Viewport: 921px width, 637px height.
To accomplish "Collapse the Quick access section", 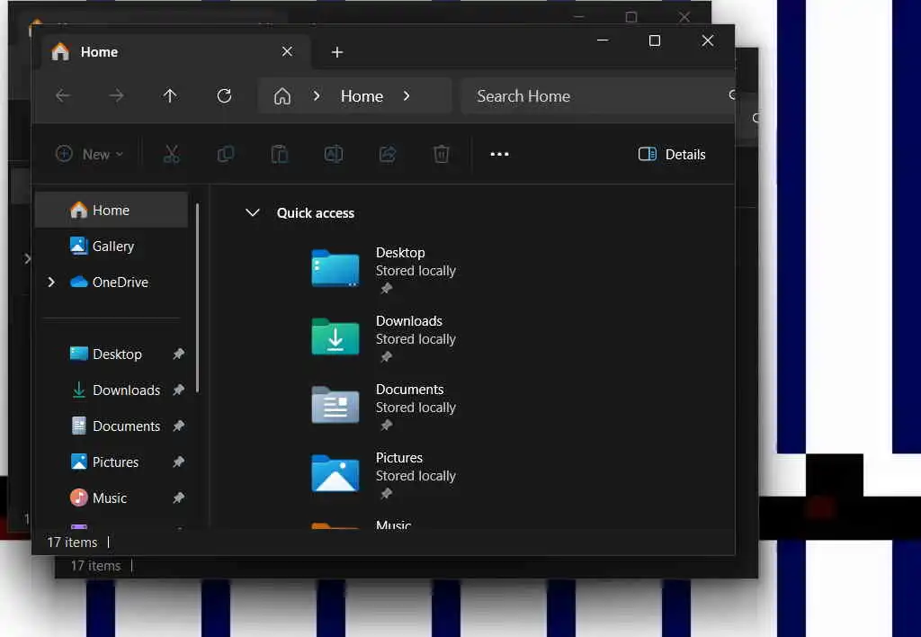I will (253, 212).
